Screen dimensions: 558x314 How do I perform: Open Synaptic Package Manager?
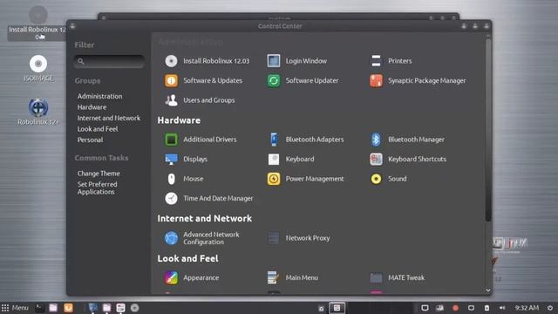click(418, 80)
